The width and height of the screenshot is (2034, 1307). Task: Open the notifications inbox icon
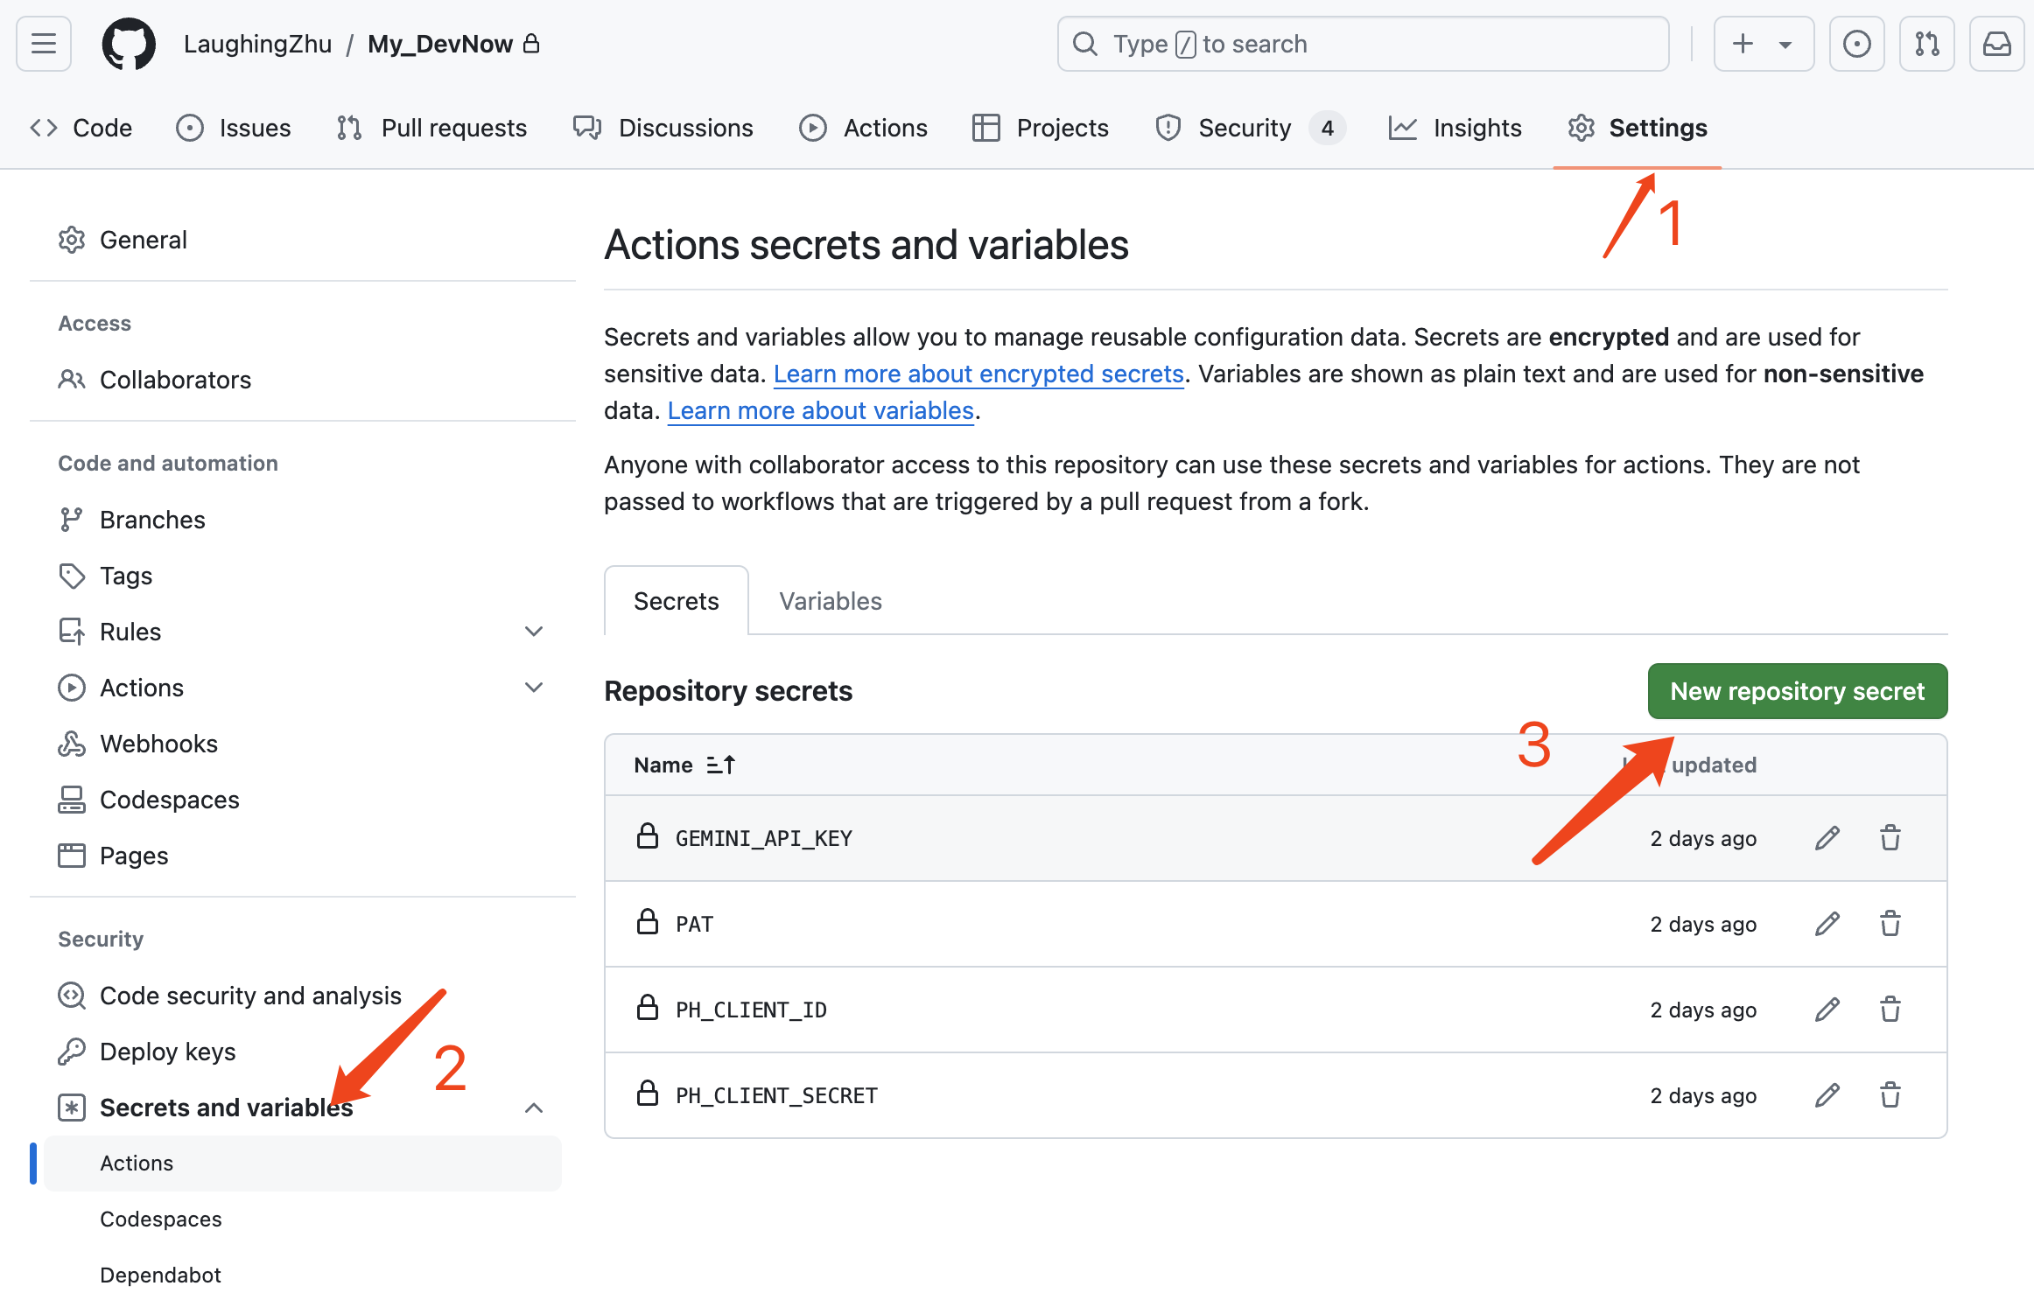pos(1997,44)
